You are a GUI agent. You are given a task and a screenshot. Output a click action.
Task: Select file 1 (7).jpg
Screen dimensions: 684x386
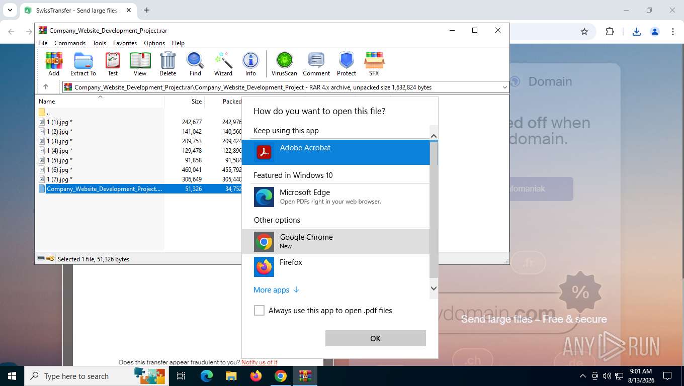click(x=59, y=179)
